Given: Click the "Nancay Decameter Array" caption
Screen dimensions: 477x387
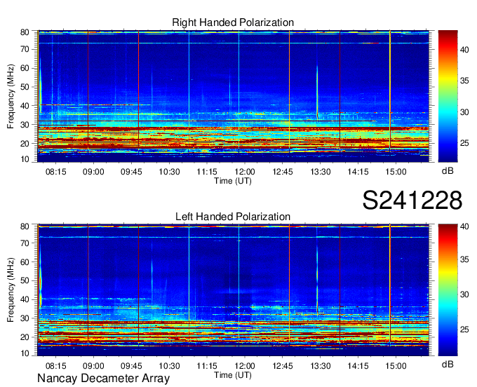Looking at the screenshot, I should click(x=103, y=379).
